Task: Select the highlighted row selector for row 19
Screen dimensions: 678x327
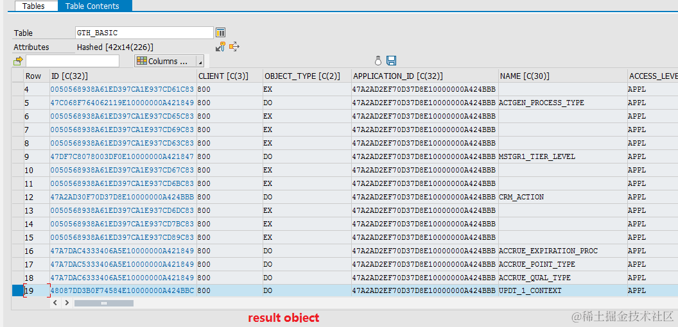Action: 17,290
